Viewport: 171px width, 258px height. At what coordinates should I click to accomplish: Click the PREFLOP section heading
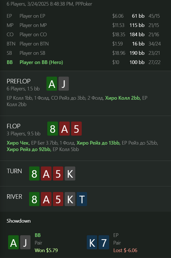pyautogui.click(x=18, y=81)
